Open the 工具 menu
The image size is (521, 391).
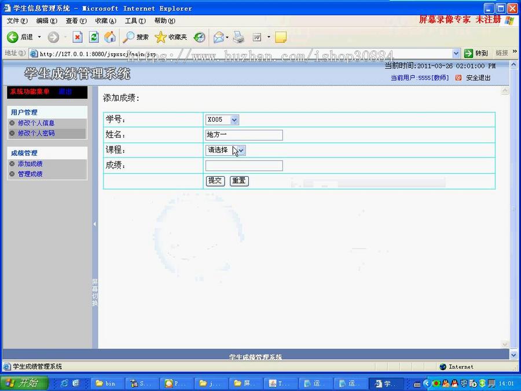pyautogui.click(x=135, y=20)
